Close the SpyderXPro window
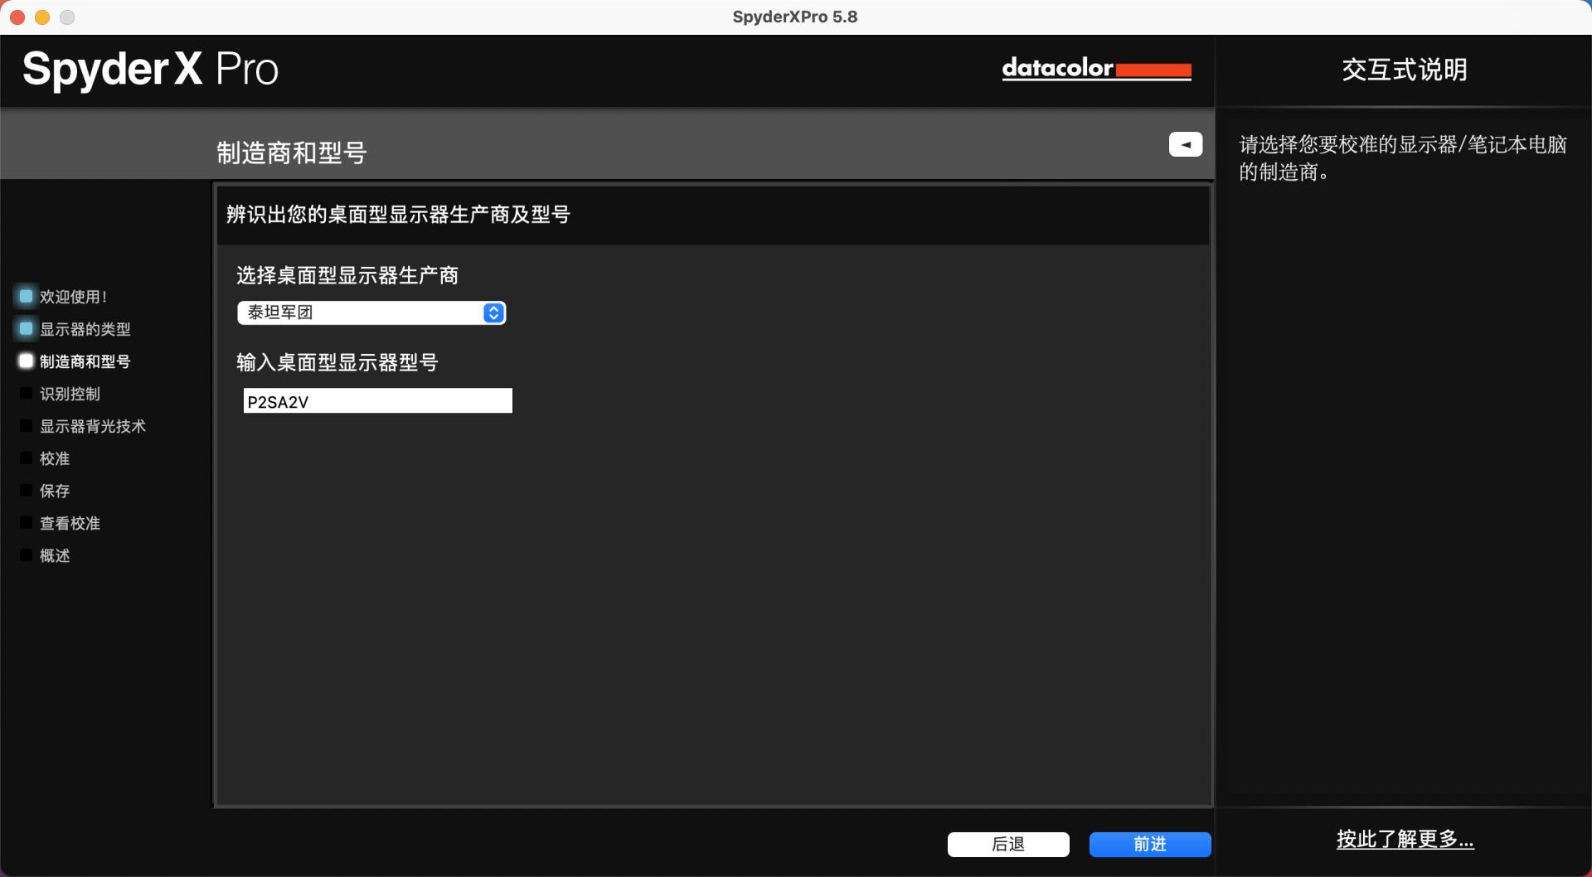 pos(17,17)
